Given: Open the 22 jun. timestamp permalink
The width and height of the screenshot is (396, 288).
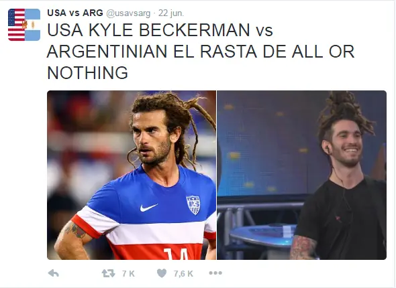Looking at the screenshot, I should (x=171, y=13).
